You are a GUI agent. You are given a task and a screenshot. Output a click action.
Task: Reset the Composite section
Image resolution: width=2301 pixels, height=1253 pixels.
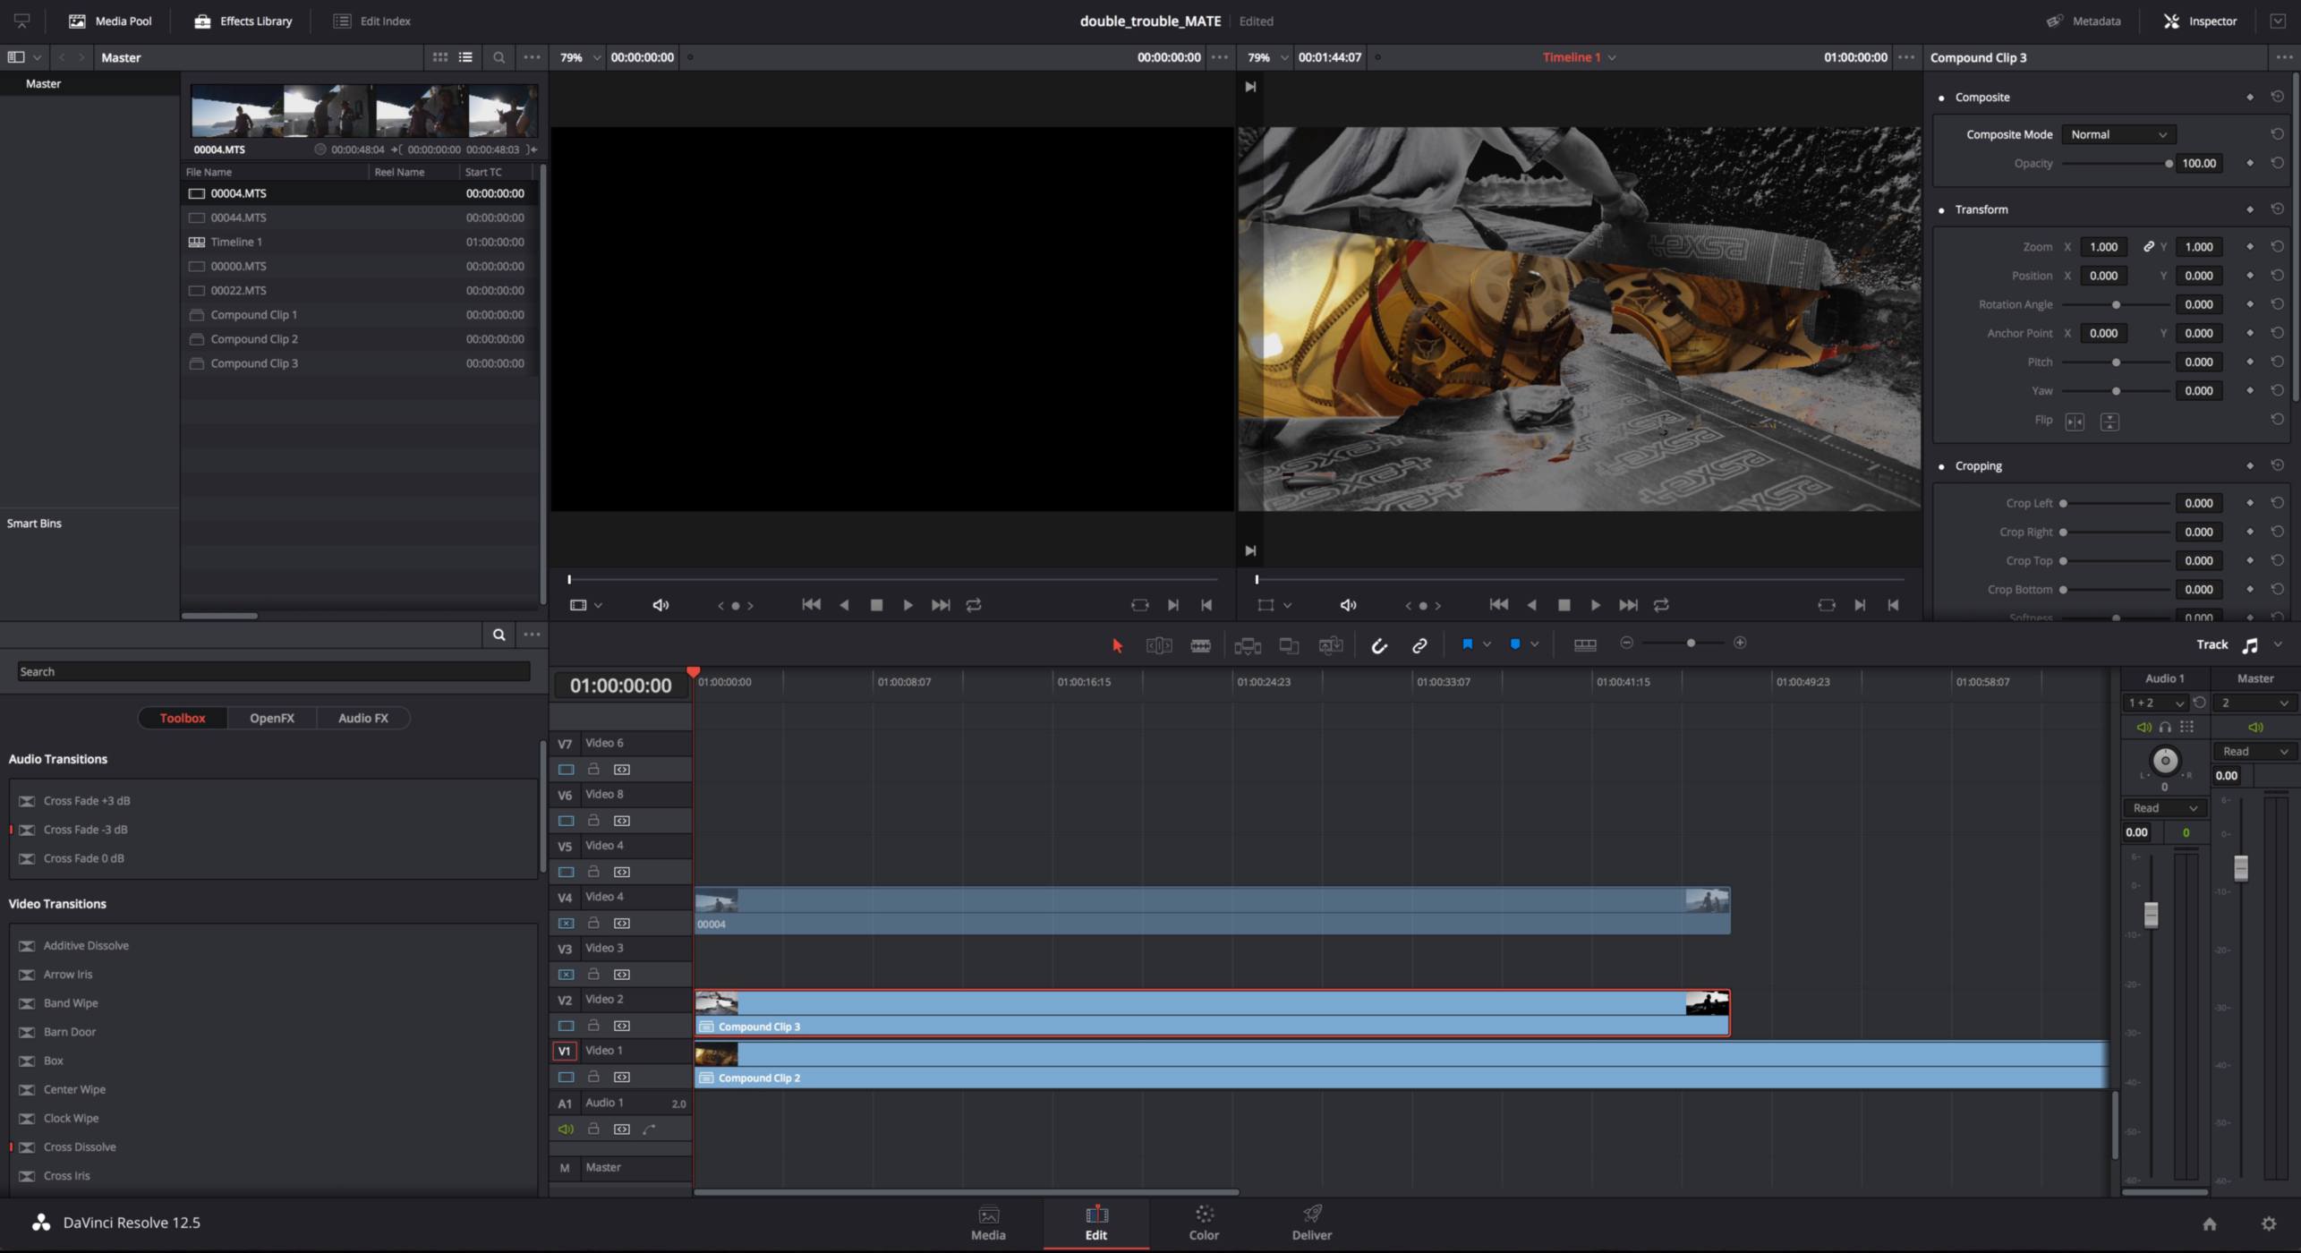2277,97
